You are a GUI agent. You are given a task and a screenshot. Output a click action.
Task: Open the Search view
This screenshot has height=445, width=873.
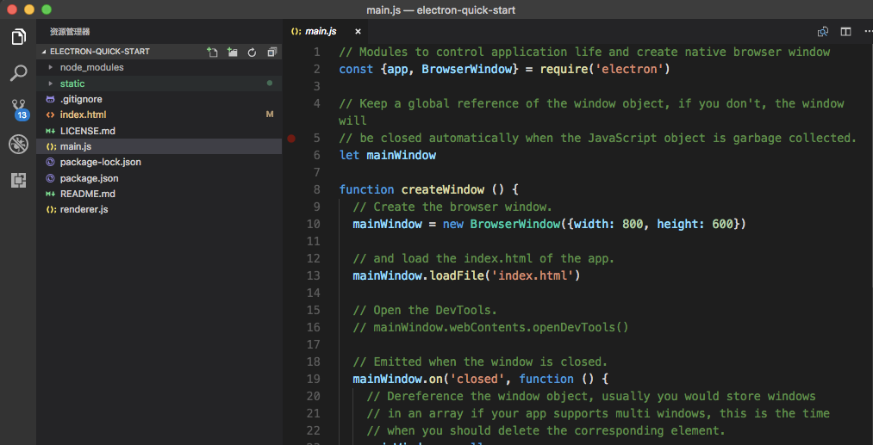pyautogui.click(x=18, y=73)
